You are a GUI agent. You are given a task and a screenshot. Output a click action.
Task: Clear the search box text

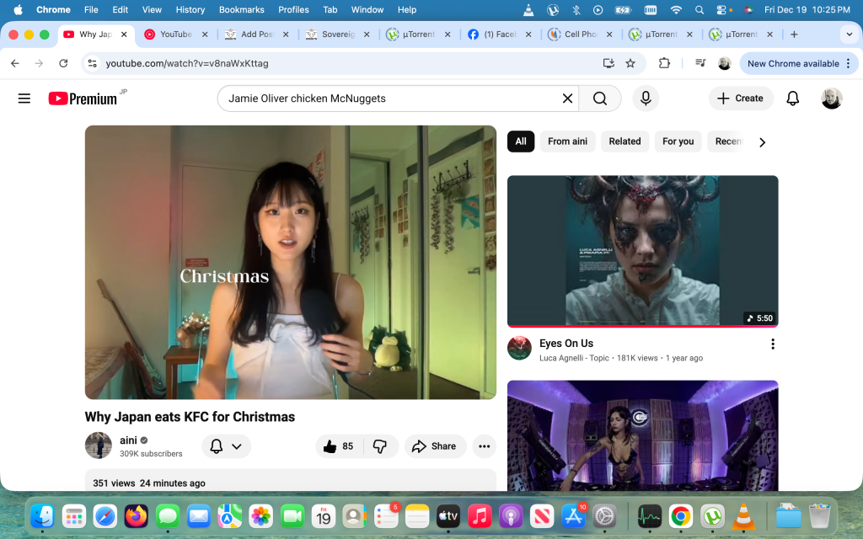click(567, 99)
